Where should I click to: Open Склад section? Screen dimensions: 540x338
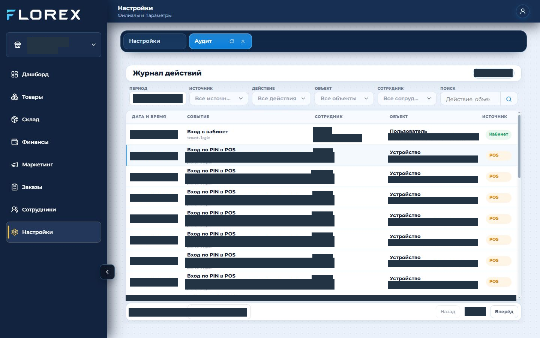[54, 119]
